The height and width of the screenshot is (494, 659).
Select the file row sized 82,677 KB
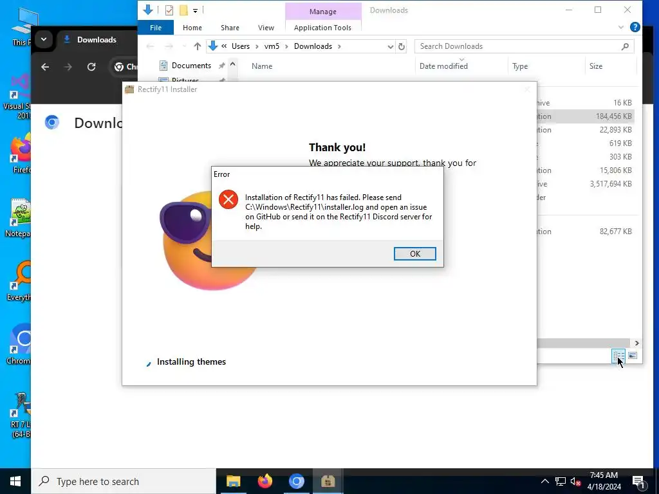click(x=586, y=232)
